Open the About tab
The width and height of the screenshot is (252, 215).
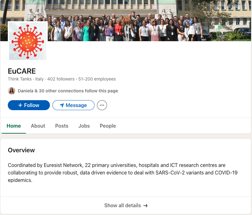(38, 126)
